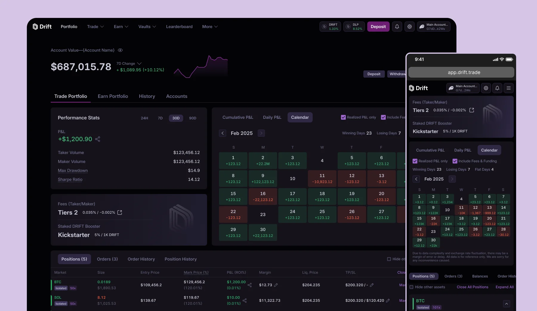Toggle Include Fees checkbox on desktop
This screenshot has width=537, height=311.
383,117
